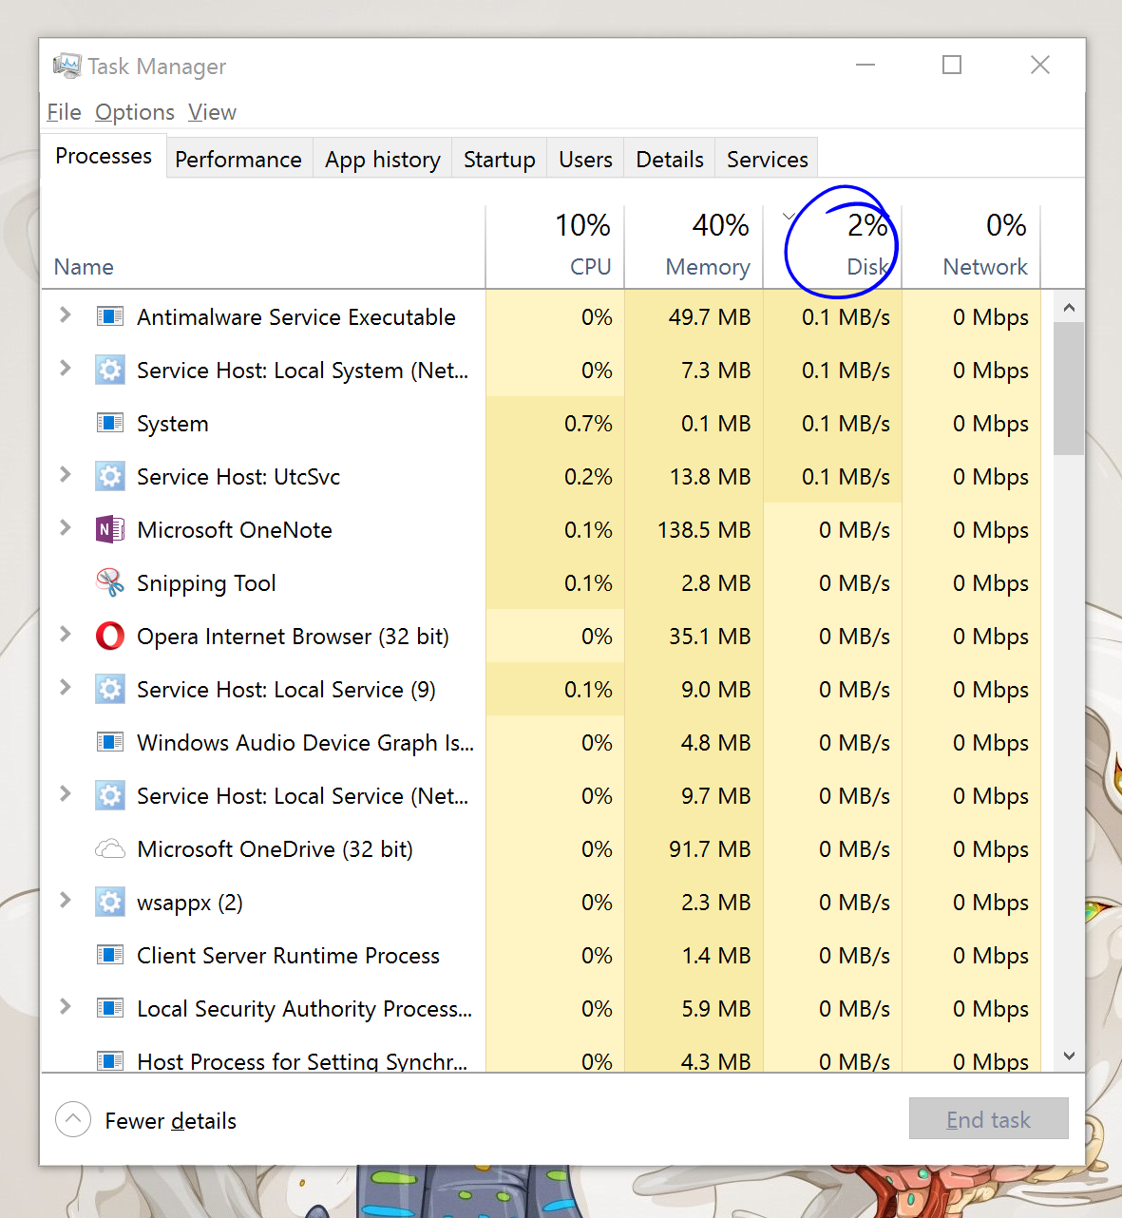
Task: Expand Service Host: Local Service (9)
Action: click(65, 687)
